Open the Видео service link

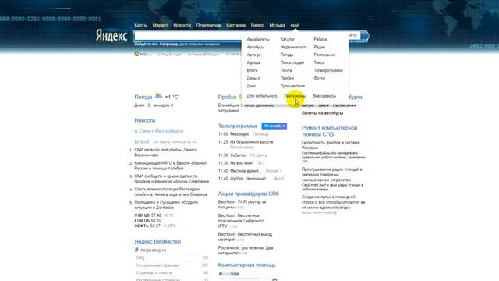(x=257, y=25)
